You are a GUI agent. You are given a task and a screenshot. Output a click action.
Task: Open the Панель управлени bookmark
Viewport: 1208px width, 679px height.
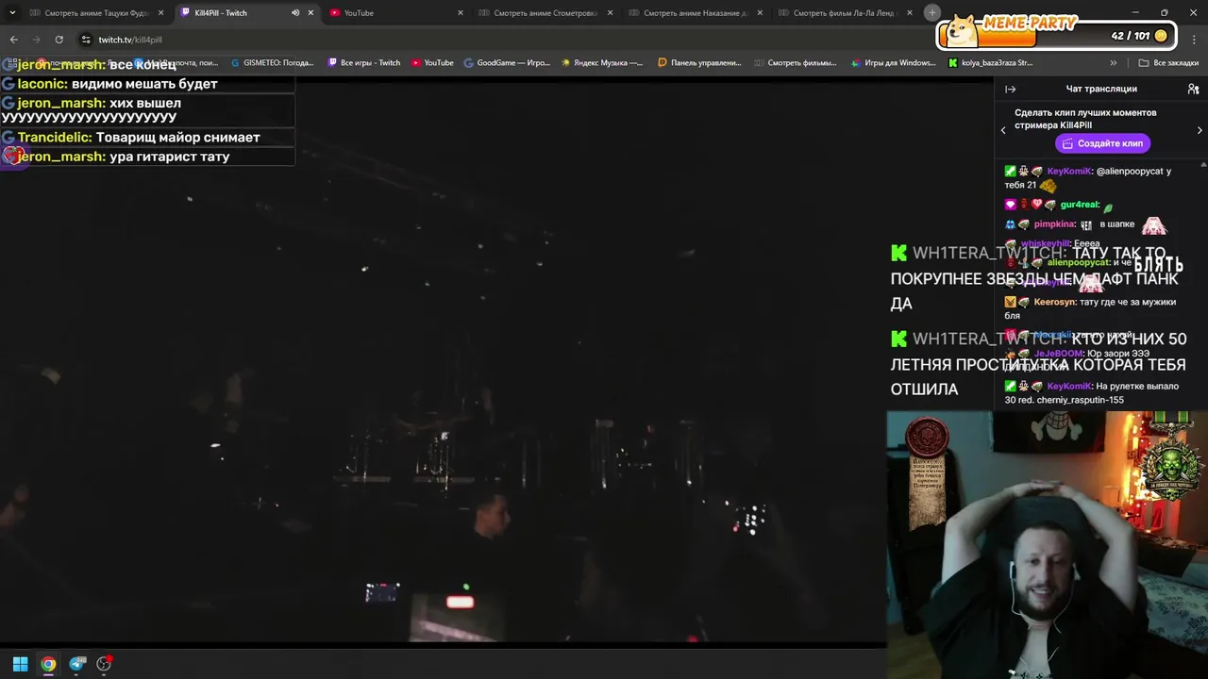click(x=699, y=63)
